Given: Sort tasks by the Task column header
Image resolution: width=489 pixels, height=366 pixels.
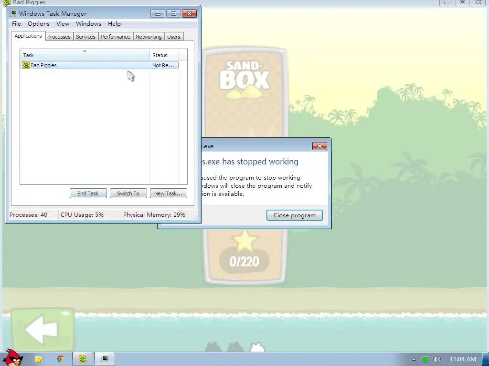Looking at the screenshot, I should 85,55.
